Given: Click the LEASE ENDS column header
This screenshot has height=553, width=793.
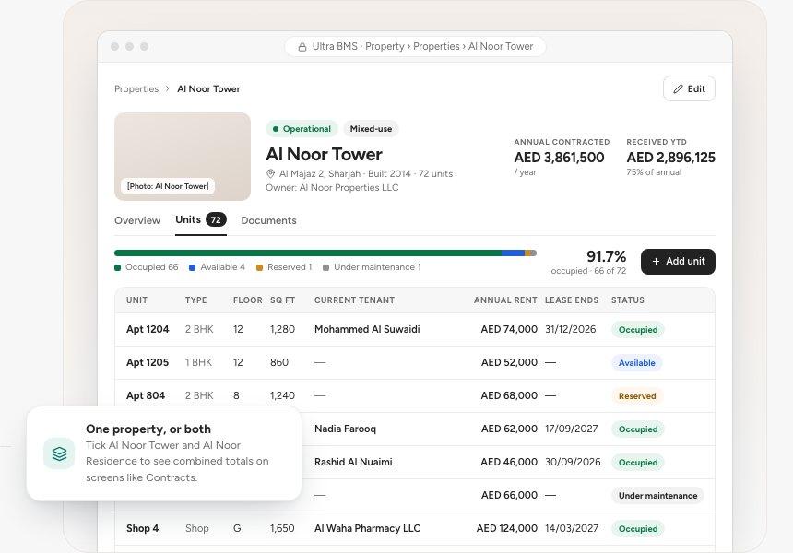Looking at the screenshot, I should click(x=572, y=300).
